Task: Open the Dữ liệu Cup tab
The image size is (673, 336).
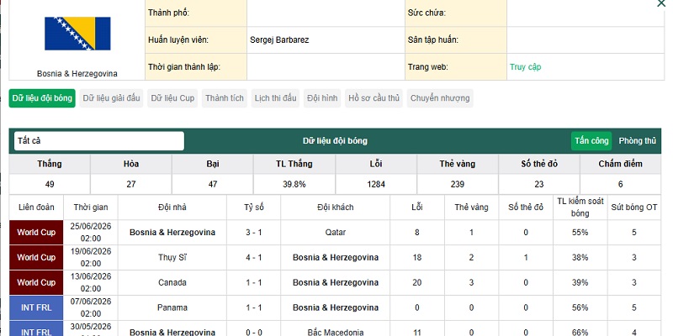Action: pos(172,98)
